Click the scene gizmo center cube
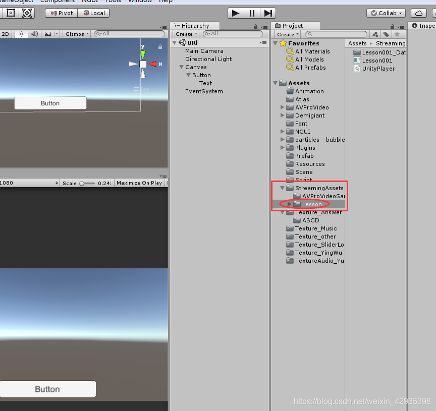The height and width of the screenshot is (411, 436). pos(143,64)
